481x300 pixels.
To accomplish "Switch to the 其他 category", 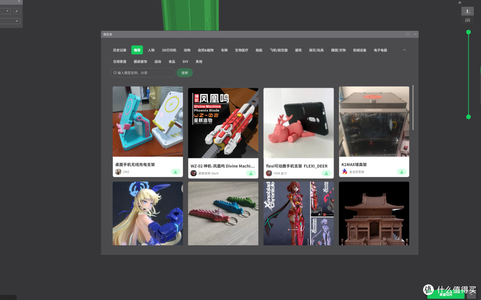I will pos(199,61).
